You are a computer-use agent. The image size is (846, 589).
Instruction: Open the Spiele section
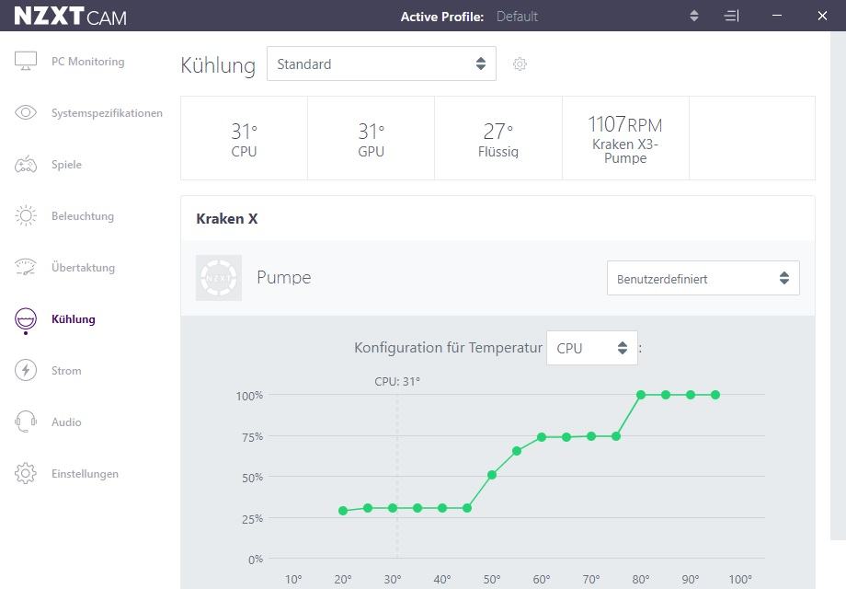tap(66, 164)
